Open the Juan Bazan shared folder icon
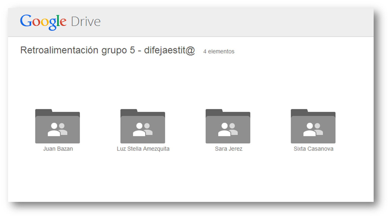390x218 pixels. point(58,126)
